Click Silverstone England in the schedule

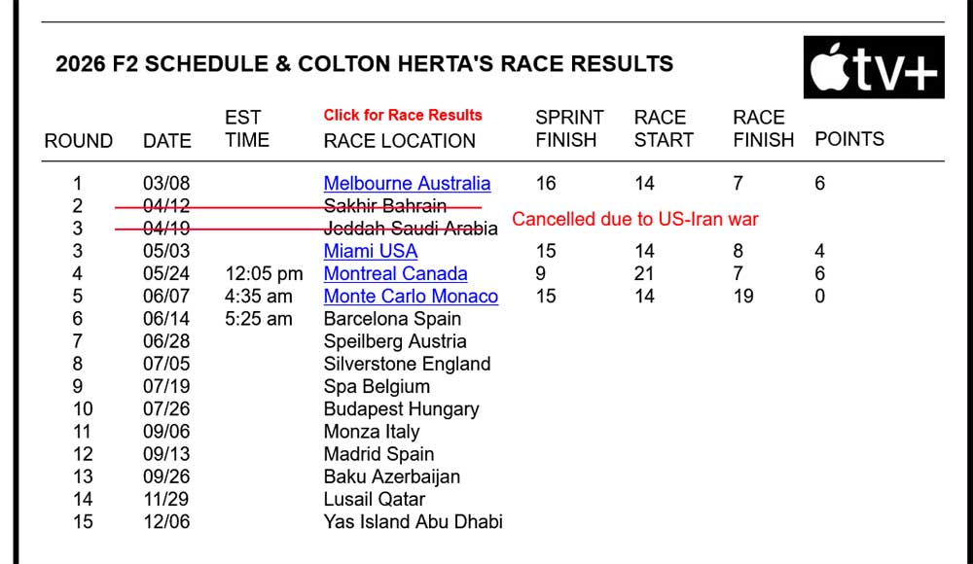(407, 364)
